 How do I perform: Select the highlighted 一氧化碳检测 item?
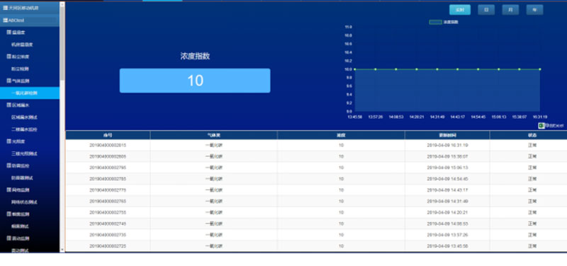(30, 93)
